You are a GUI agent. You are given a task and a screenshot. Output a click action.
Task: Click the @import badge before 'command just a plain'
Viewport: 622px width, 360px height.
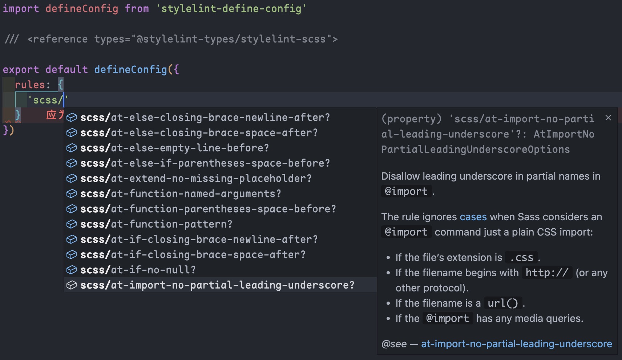click(406, 232)
